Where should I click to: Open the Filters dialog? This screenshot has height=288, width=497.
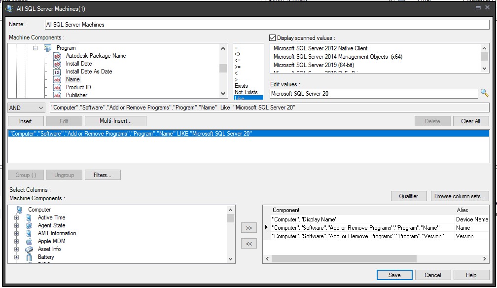[x=103, y=175]
